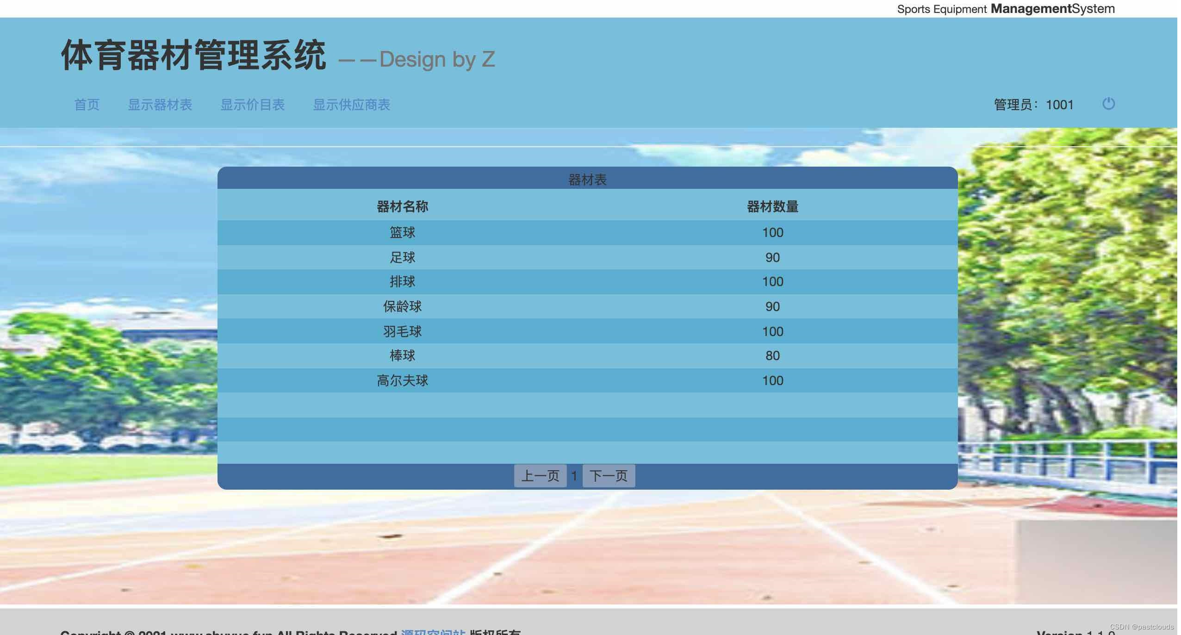Click the power logout icon

coord(1109,105)
